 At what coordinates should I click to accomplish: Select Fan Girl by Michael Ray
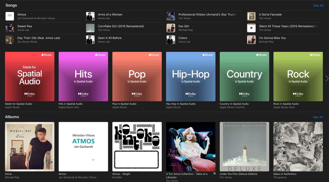204,28
